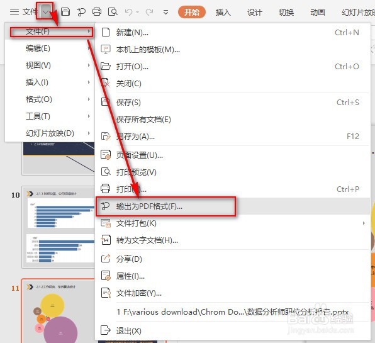Choose 退出(X) menu entry
Screen dimensions: 375x343
click(232, 331)
